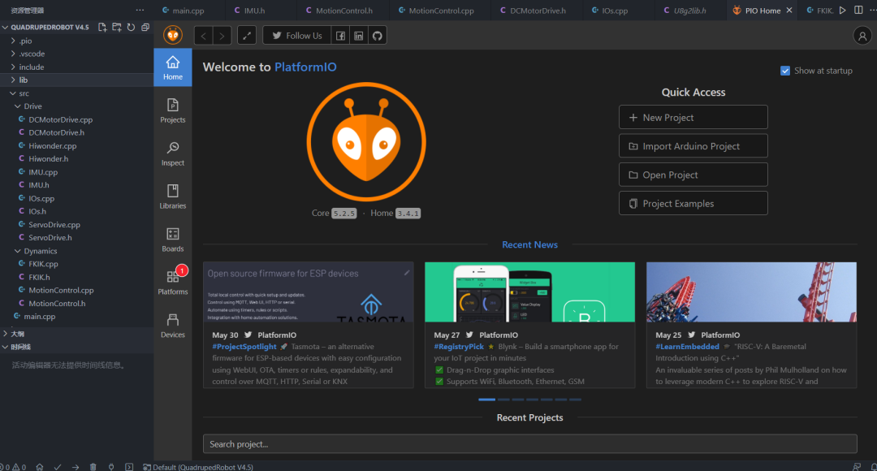The width and height of the screenshot is (877, 471).
Task: Click the expand fullscreen arrows icon
Action: pos(247,36)
